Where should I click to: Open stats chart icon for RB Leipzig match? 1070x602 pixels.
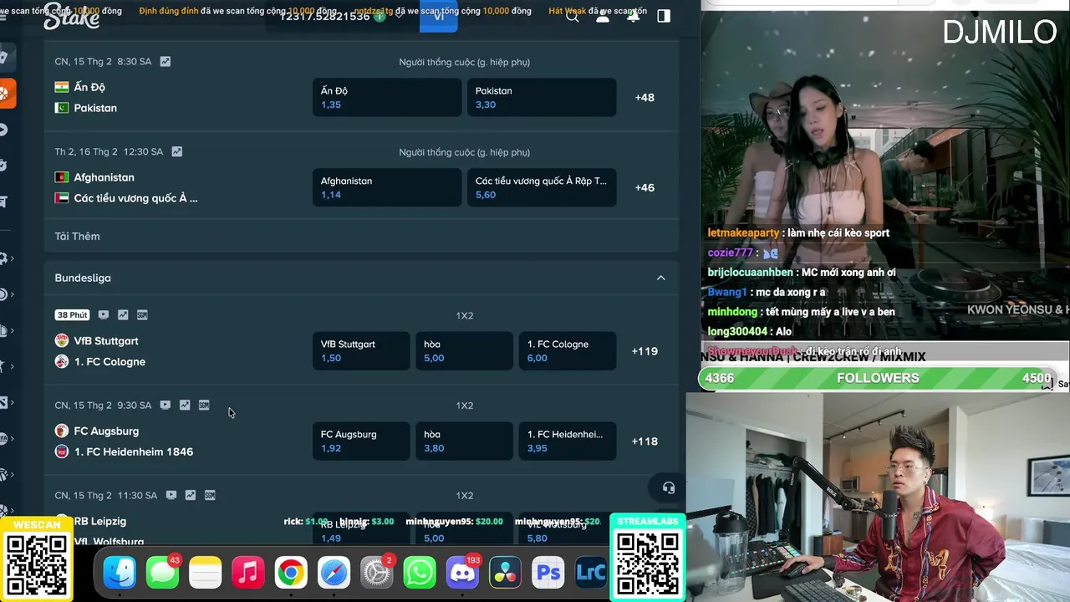[x=191, y=496]
